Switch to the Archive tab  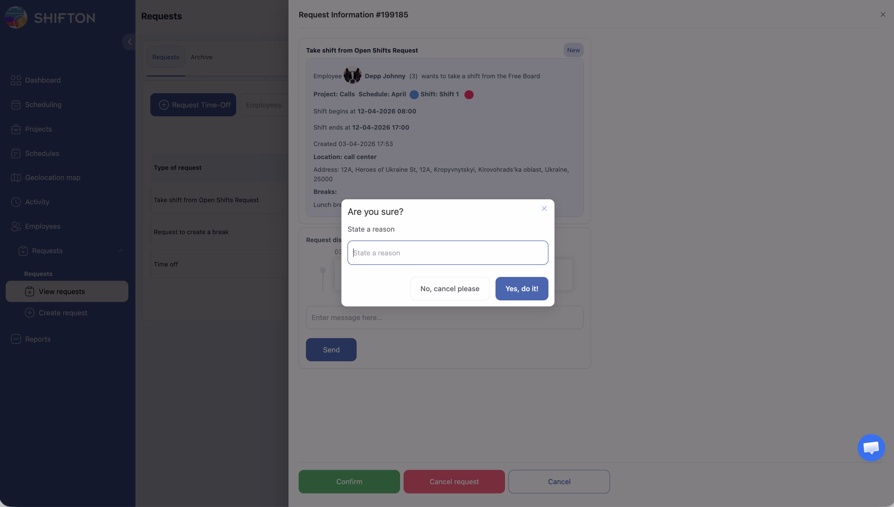click(x=201, y=57)
